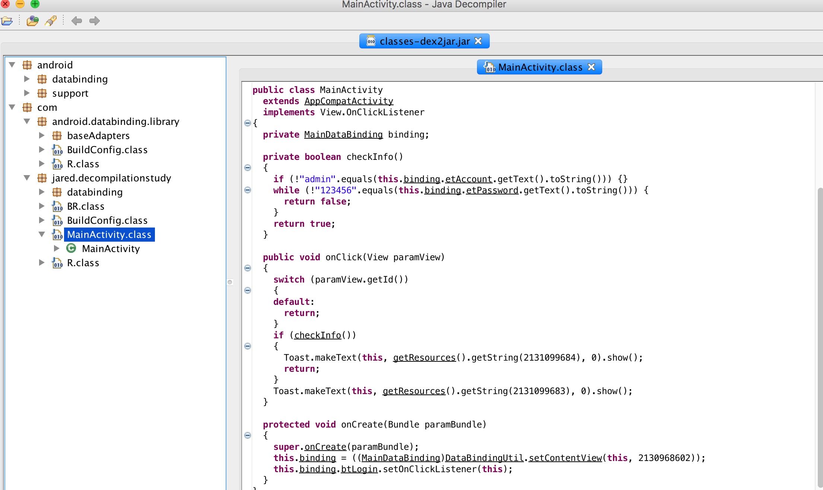The height and width of the screenshot is (490, 823).
Task: Follow the AppCompatActivity link in code
Action: [x=349, y=101]
